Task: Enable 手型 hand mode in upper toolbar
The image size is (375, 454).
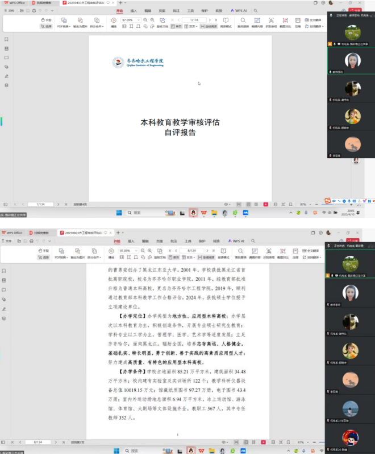Action: (45, 20)
